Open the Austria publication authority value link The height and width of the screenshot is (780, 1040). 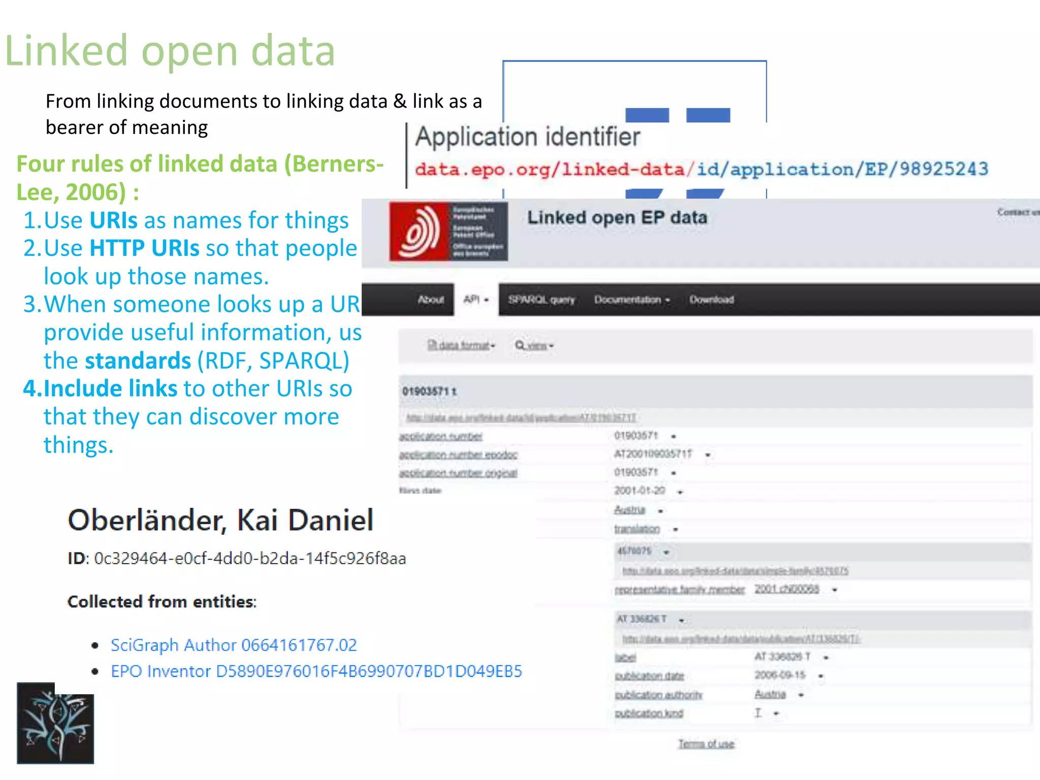[770, 694]
